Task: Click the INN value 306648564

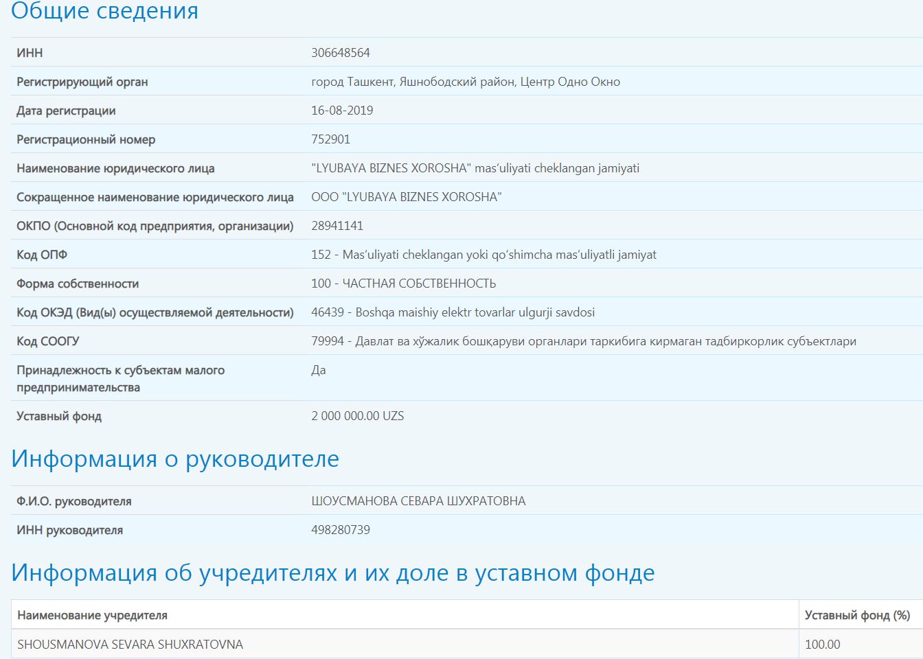Action: pos(341,53)
